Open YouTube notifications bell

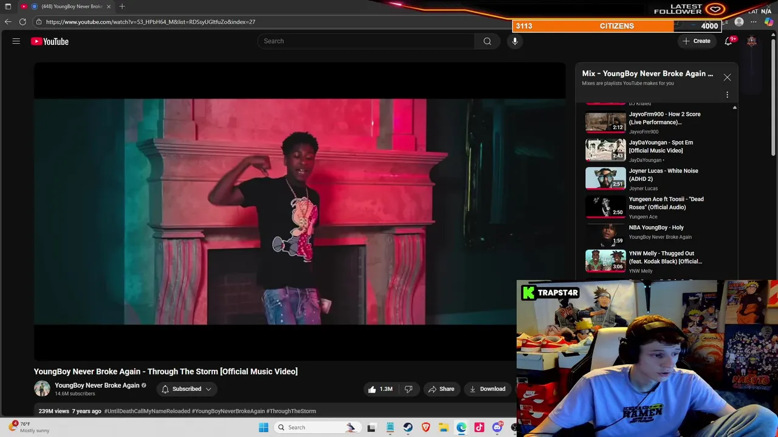tap(728, 41)
